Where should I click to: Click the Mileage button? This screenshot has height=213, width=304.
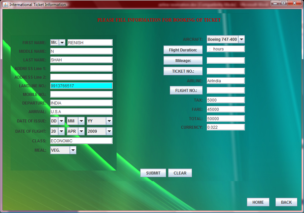pos(183,61)
